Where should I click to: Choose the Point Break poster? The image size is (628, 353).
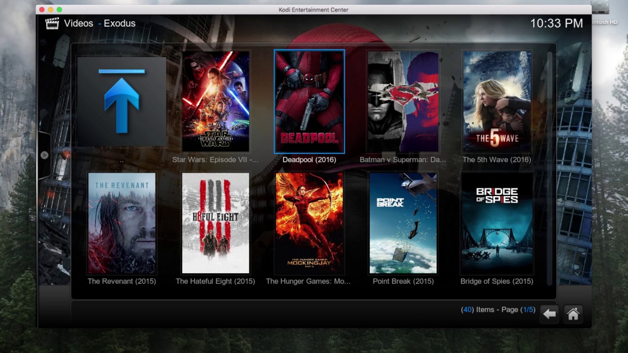[403, 223]
